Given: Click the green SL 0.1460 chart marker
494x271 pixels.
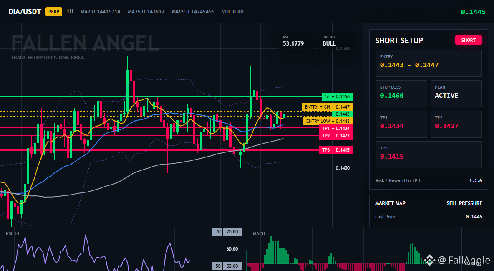Looking at the screenshot, I should [338, 96].
